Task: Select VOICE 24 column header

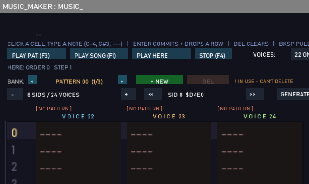Action: [260, 117]
